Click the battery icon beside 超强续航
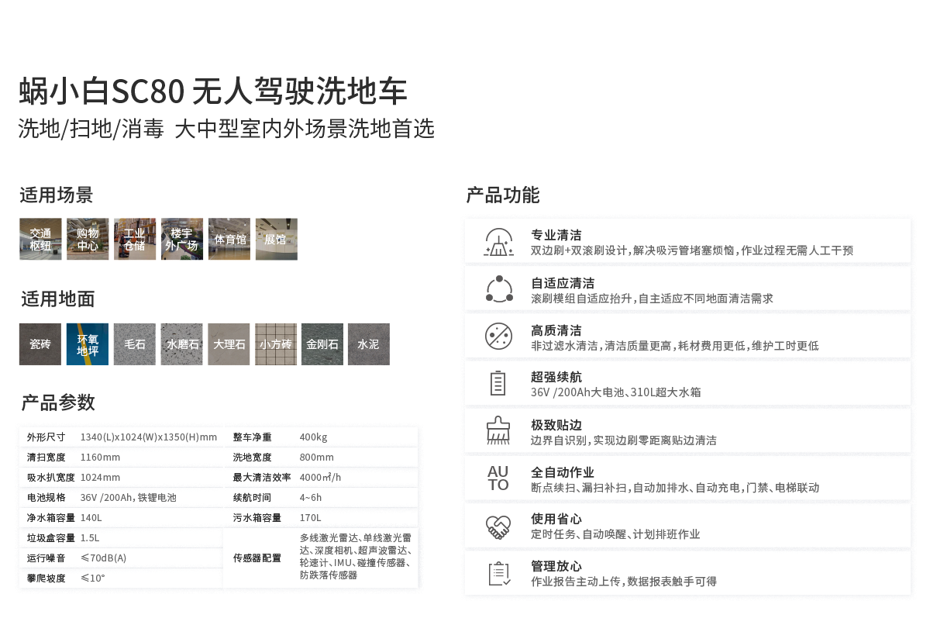930x632 pixels. pos(498,383)
